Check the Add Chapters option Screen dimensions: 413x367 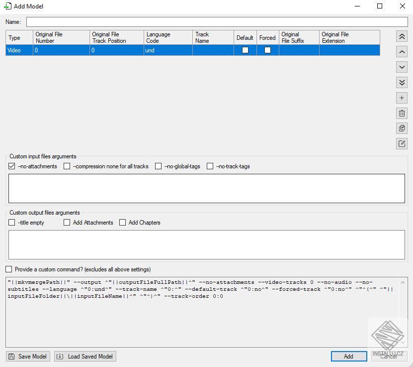pyautogui.click(x=122, y=223)
